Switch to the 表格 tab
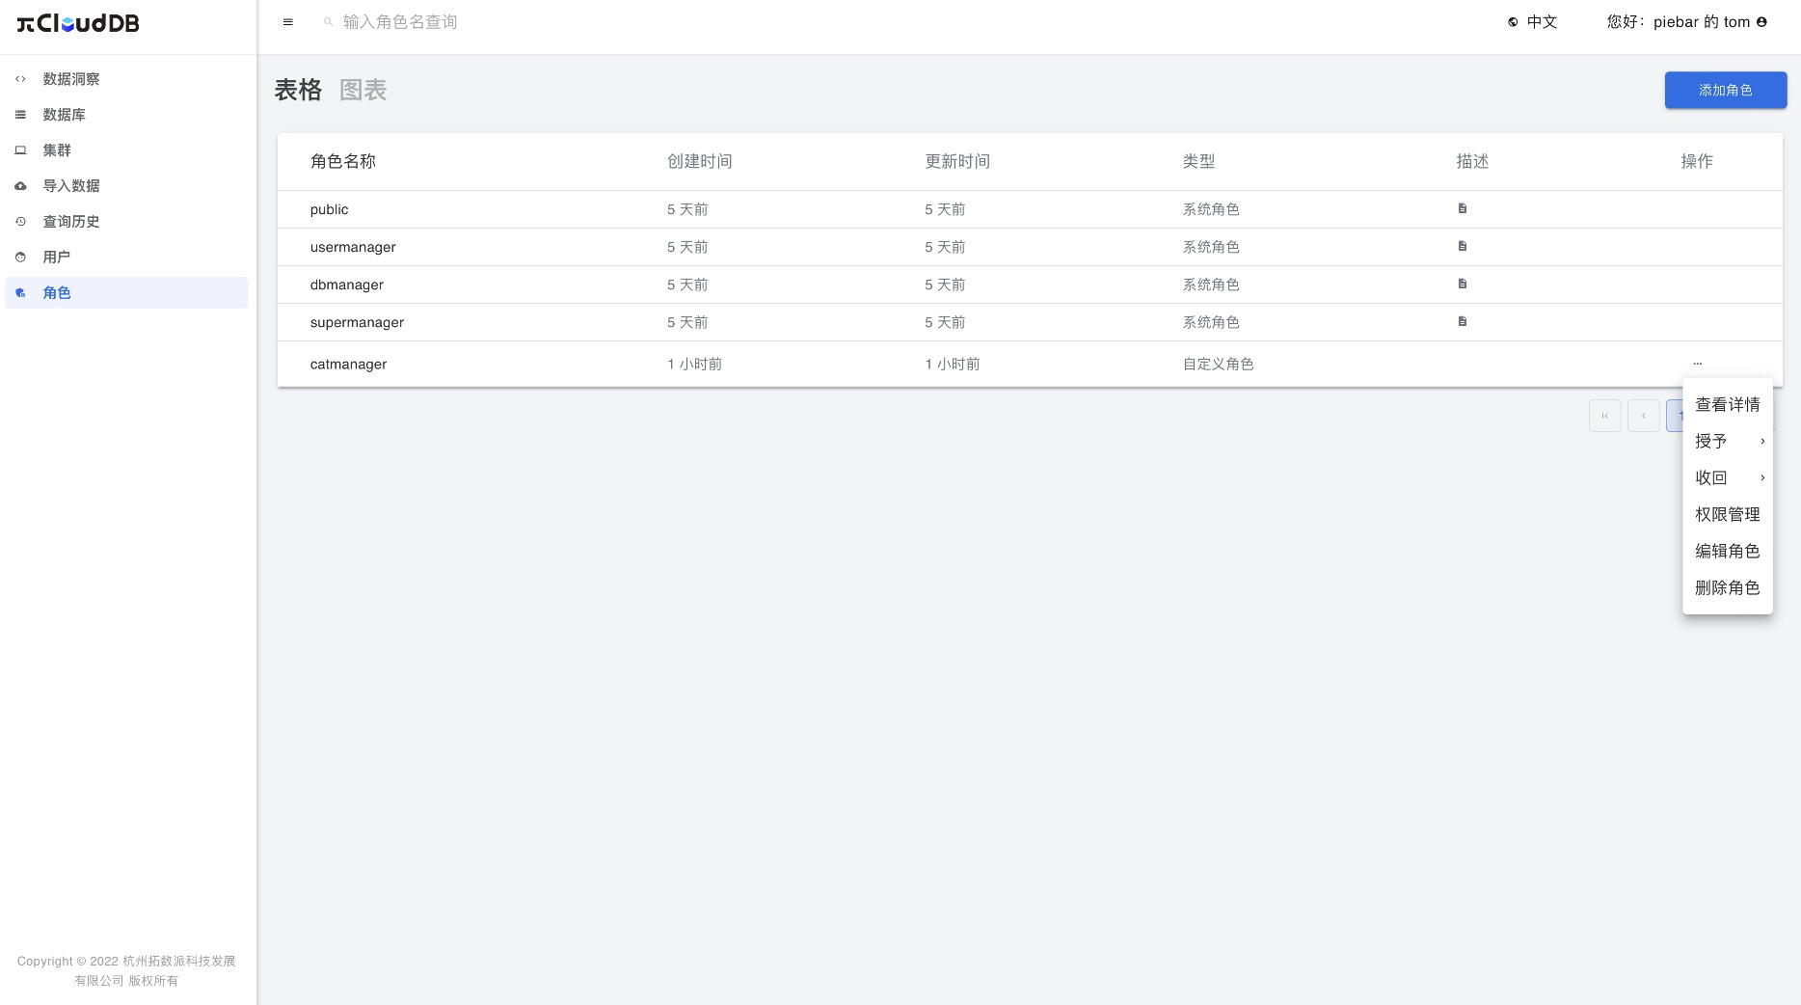 (x=298, y=91)
